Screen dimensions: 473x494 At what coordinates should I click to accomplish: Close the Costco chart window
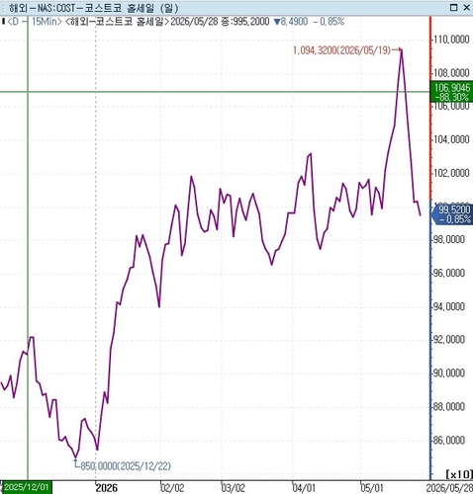[466, 7]
